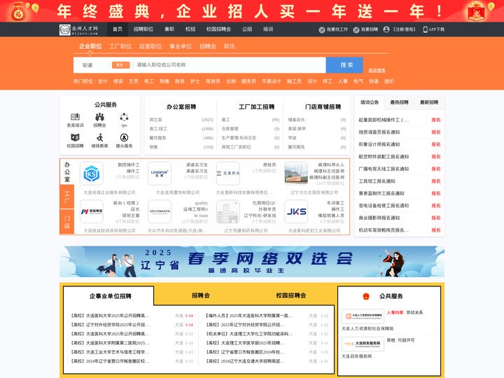The width and height of the screenshot is (504, 378).
Task: Click the 注册/登陆 user icon link
Action: point(400,29)
